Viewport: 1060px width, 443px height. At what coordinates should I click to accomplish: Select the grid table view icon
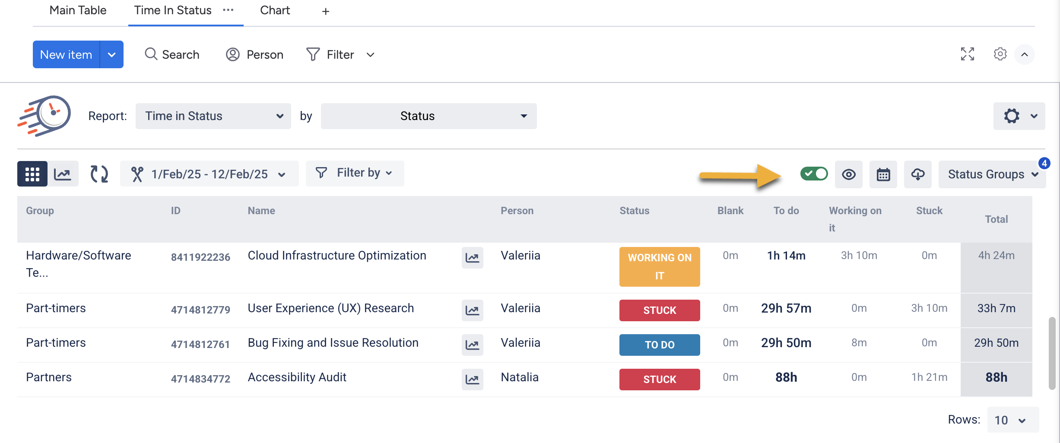32,174
